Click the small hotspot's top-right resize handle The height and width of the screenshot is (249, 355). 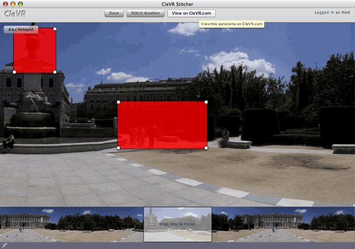[x=56, y=28]
